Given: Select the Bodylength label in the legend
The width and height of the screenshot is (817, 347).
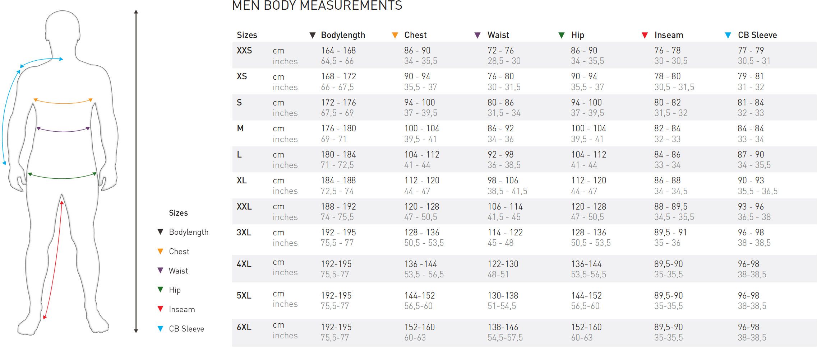Looking at the screenshot, I should coord(189,232).
